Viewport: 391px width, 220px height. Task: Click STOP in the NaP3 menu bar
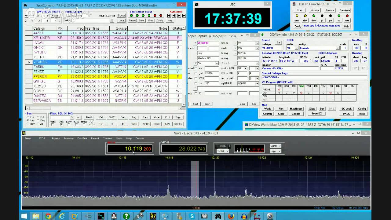click(42, 138)
